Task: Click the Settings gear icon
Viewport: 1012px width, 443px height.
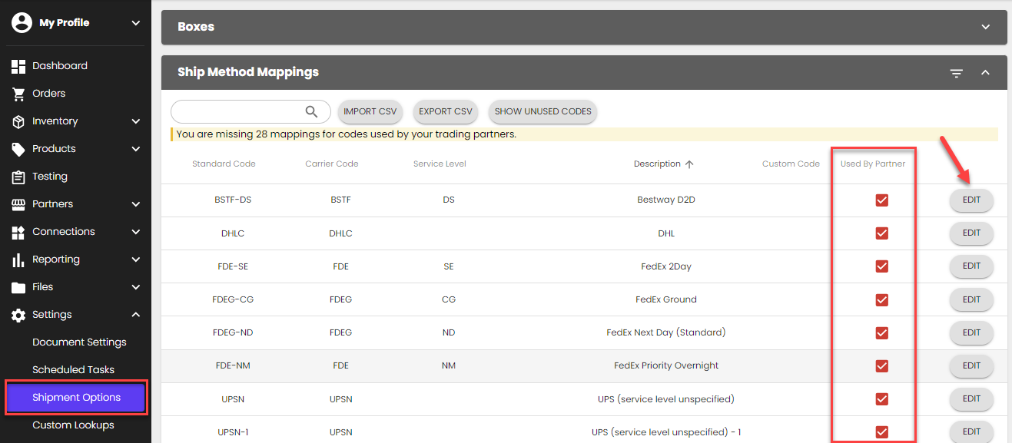Action: pos(18,315)
